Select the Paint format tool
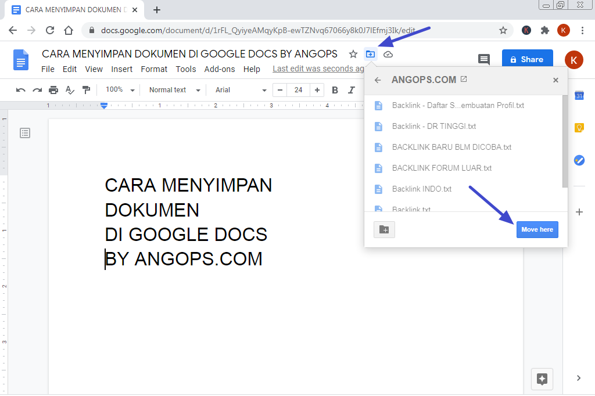This screenshot has width=595, height=396. (x=87, y=90)
